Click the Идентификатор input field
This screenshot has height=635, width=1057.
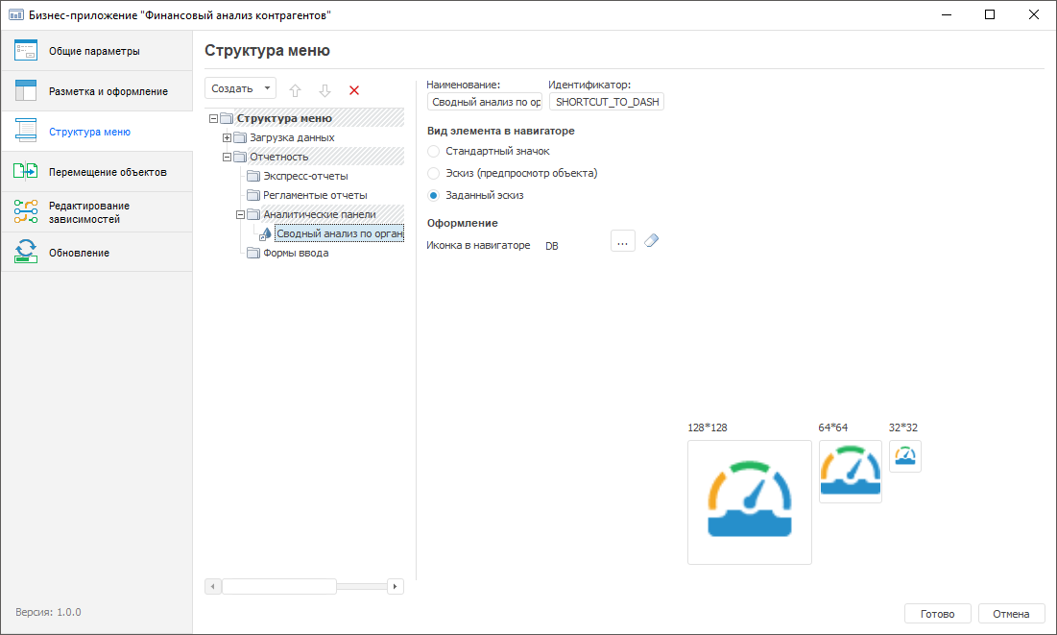(x=607, y=102)
